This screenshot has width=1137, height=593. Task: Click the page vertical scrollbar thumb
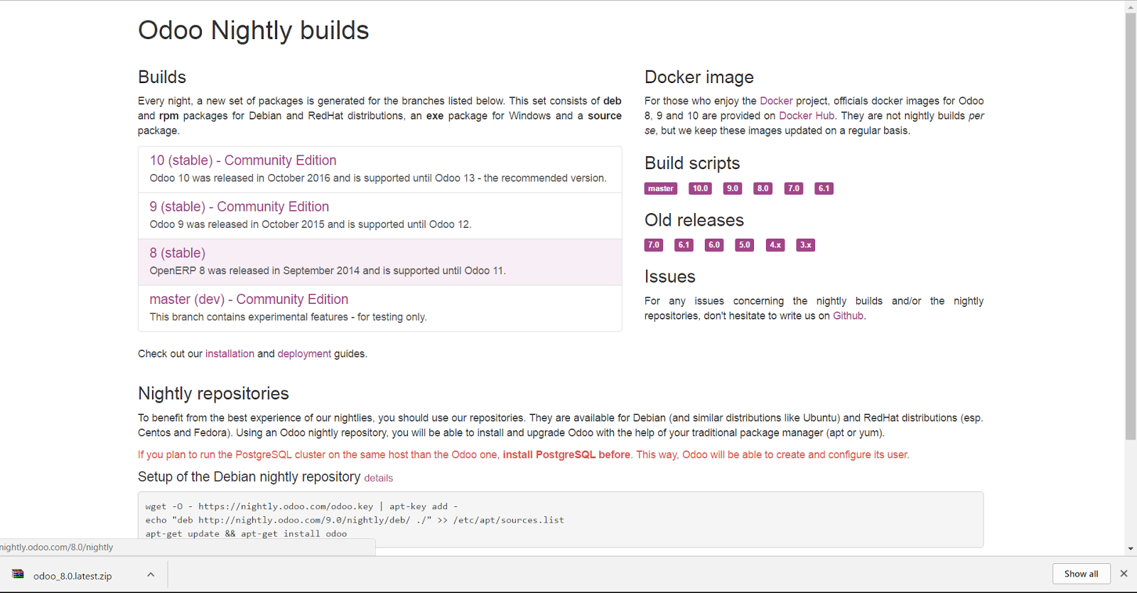coord(1131,226)
